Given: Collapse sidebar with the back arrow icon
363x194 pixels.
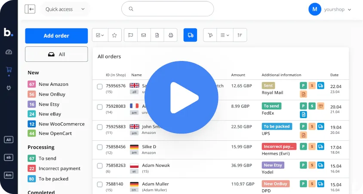Looking at the screenshot, I should coord(30,9).
